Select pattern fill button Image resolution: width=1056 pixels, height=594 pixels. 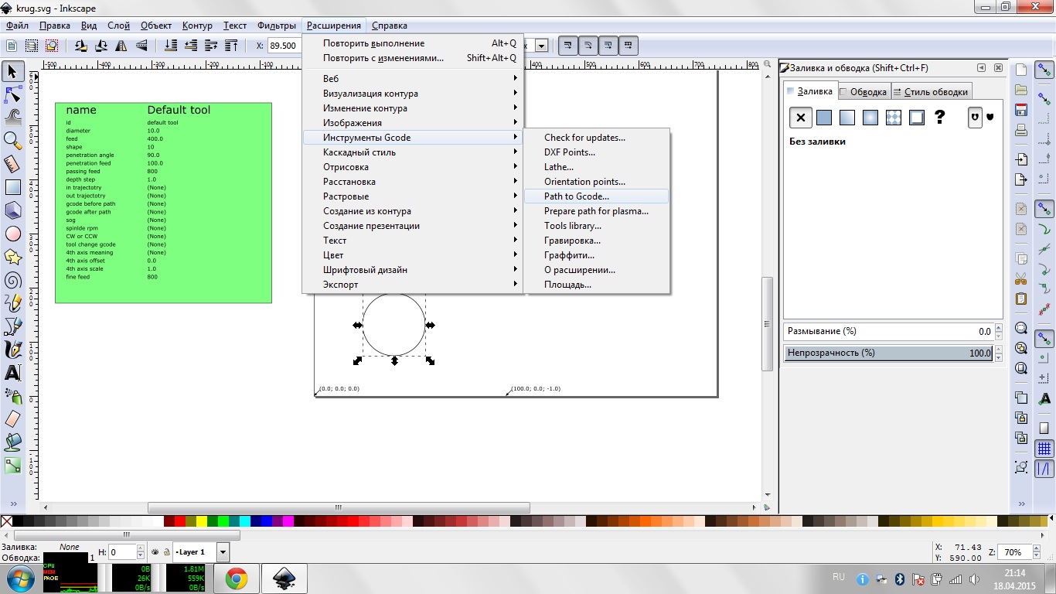pos(894,118)
